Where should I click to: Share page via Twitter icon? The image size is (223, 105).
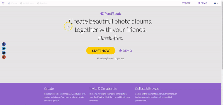tap(4, 48)
